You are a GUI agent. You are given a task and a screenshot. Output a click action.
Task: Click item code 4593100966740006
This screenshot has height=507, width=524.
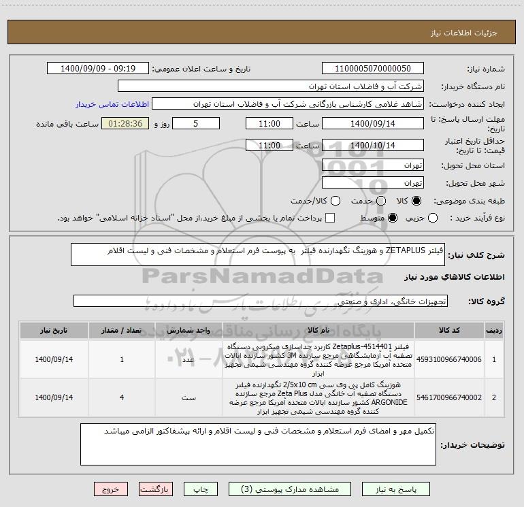(449, 359)
